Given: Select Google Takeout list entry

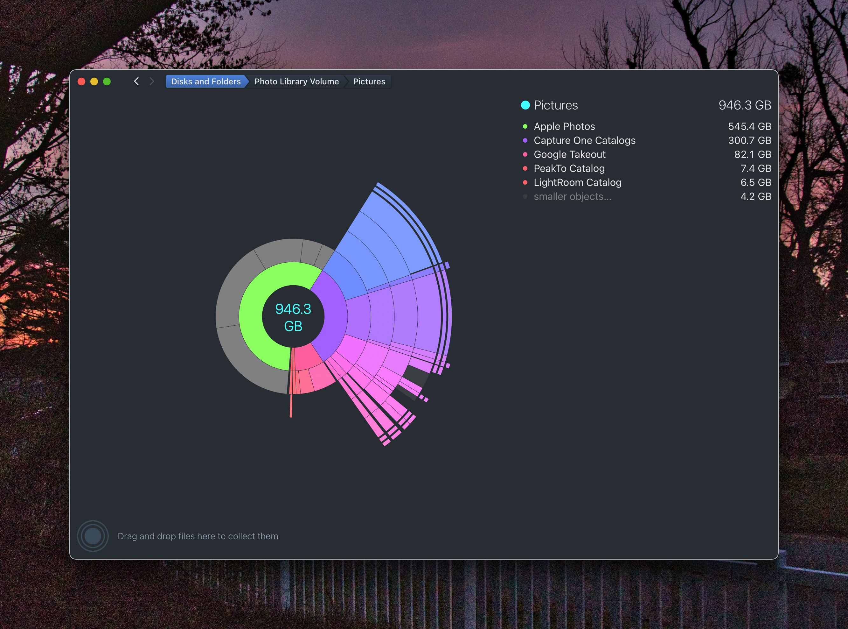Looking at the screenshot, I should coord(569,155).
